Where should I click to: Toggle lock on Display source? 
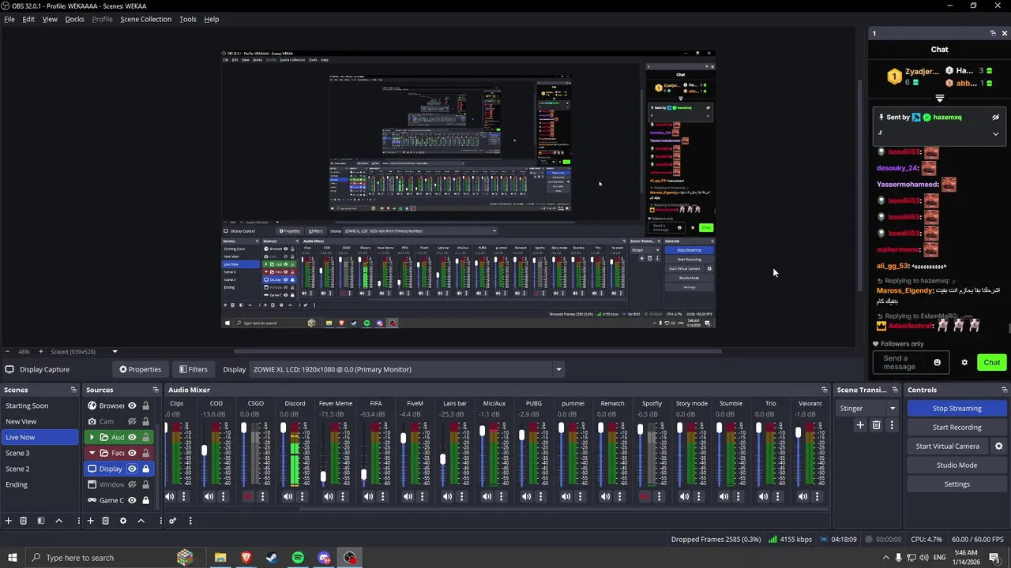point(145,469)
